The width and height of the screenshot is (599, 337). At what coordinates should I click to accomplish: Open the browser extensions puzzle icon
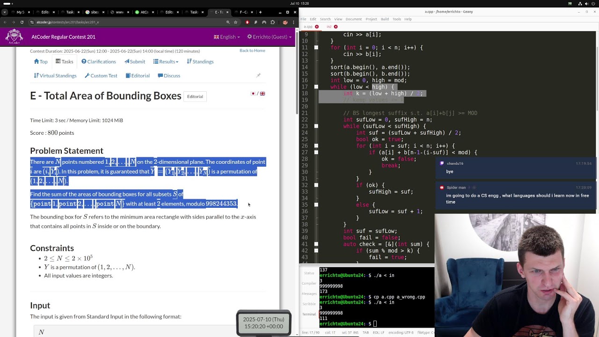coord(272,22)
